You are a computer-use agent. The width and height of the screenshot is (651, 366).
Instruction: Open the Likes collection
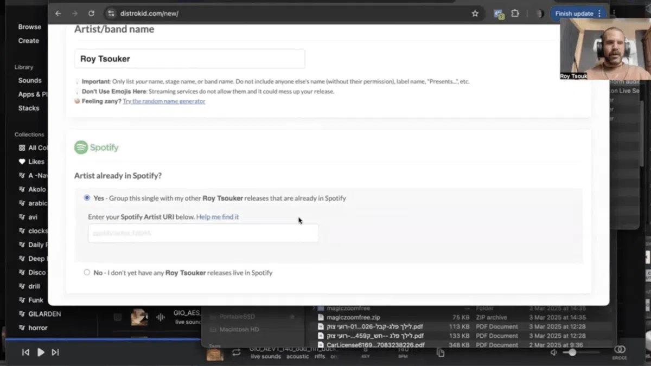tap(31, 162)
